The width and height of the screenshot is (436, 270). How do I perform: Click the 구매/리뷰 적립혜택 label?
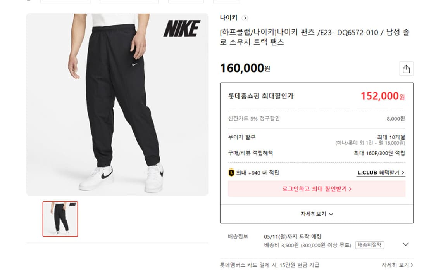coord(250,153)
